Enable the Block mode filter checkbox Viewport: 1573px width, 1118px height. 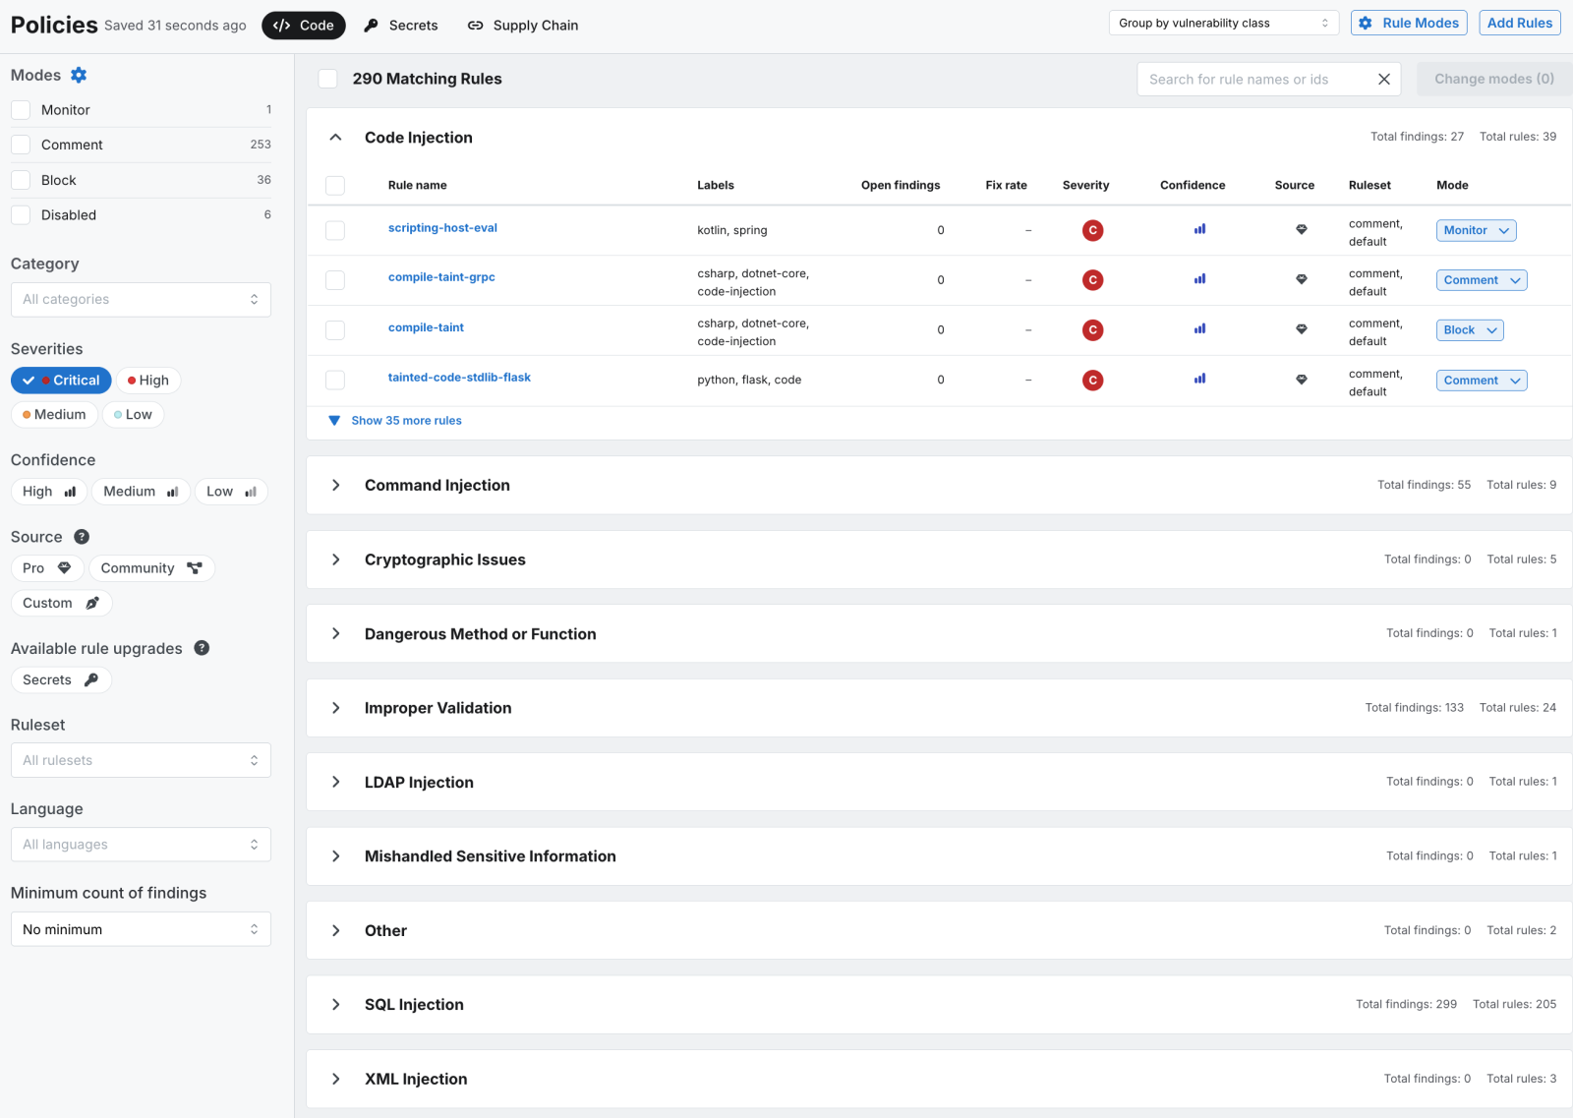[x=21, y=181]
